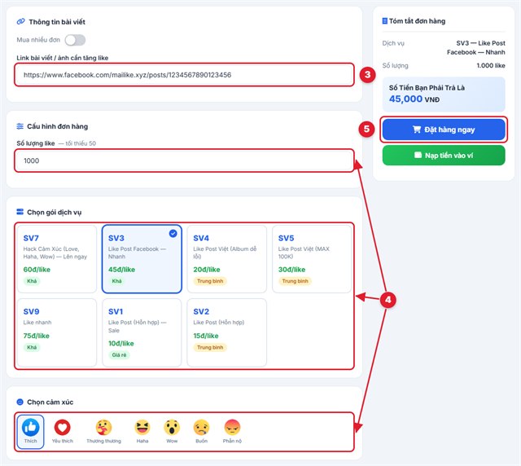
Task: Pick the SV2 Like Post Hỗn hợp package
Action: pos(227,332)
